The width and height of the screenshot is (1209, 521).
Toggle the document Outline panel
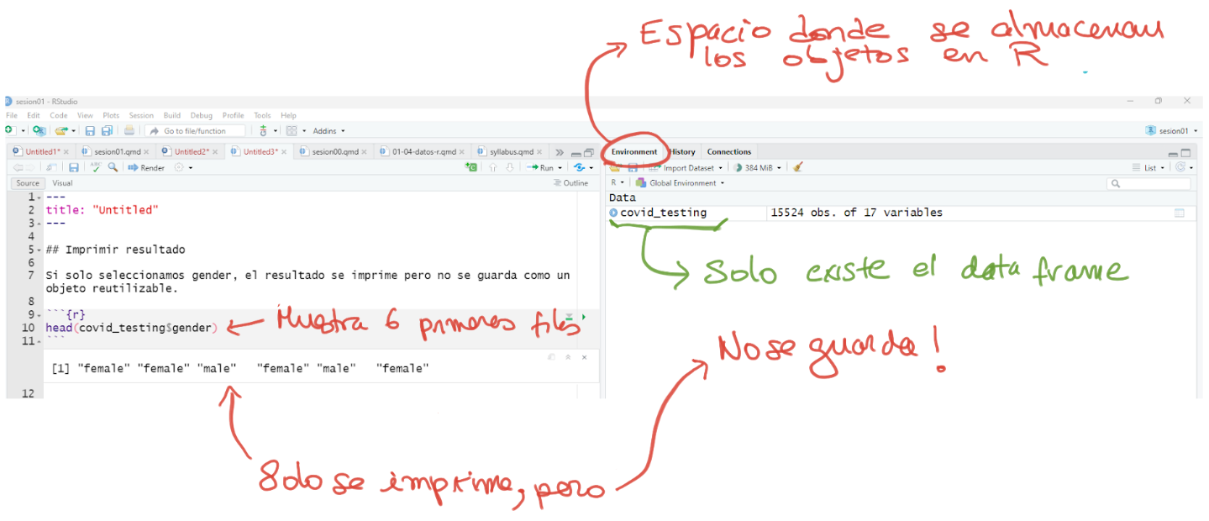point(571,183)
